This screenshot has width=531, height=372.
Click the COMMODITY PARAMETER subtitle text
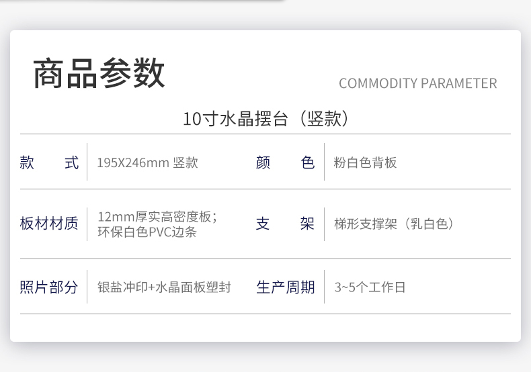pyautogui.click(x=418, y=83)
